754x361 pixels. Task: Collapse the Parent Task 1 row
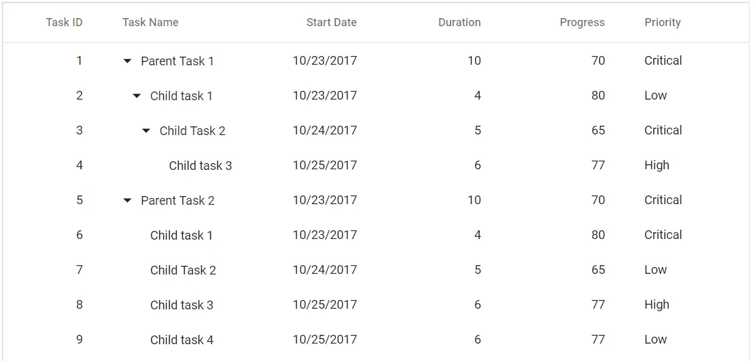click(126, 60)
